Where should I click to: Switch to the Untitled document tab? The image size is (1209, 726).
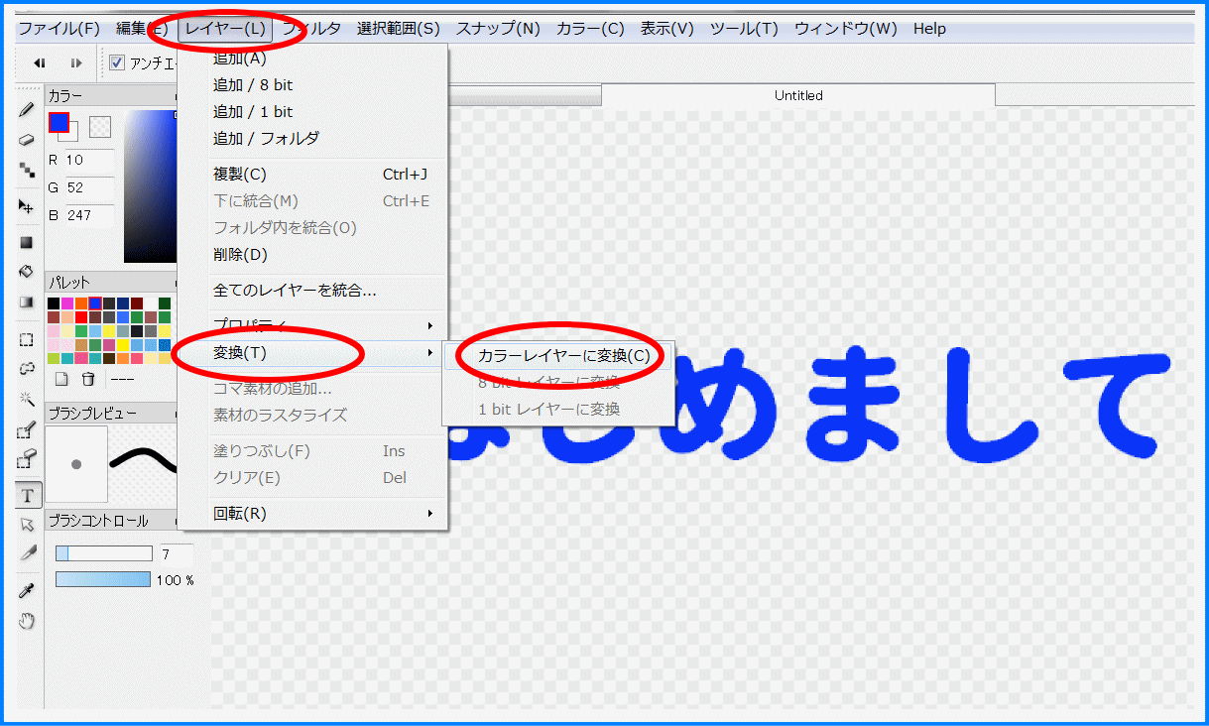(x=798, y=96)
